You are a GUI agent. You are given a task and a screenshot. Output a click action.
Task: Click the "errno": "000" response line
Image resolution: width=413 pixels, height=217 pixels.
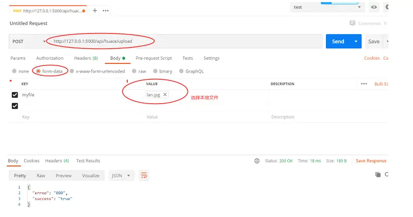(x=50, y=193)
